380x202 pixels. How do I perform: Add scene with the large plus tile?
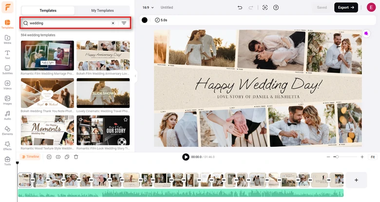(356, 180)
